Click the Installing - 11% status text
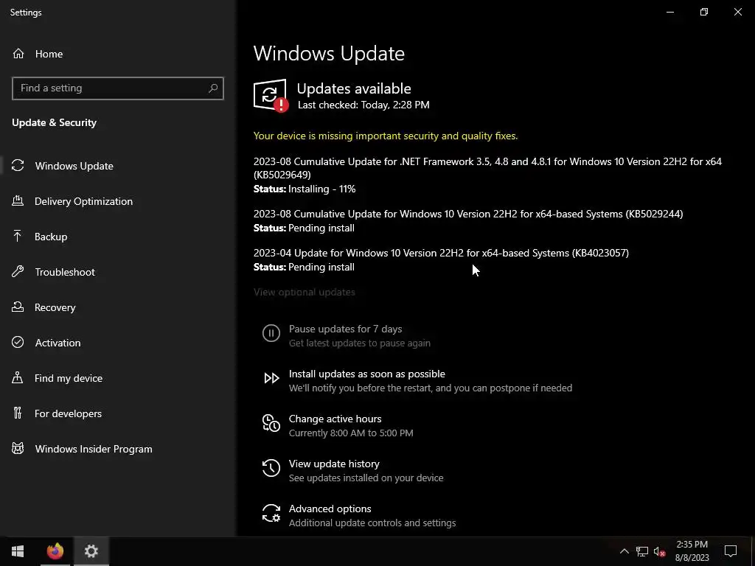The height and width of the screenshot is (566, 755). (x=321, y=189)
